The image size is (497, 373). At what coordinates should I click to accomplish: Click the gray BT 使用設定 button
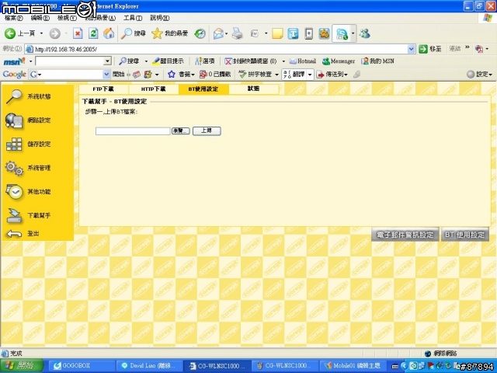point(464,235)
